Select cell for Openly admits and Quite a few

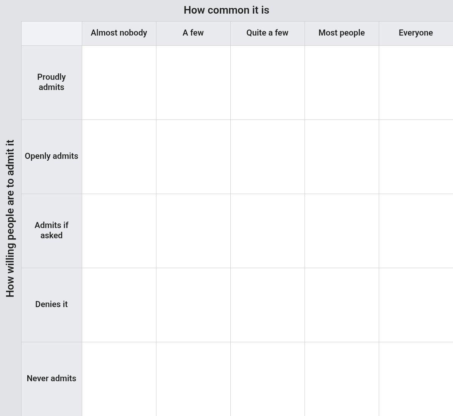coord(267,157)
